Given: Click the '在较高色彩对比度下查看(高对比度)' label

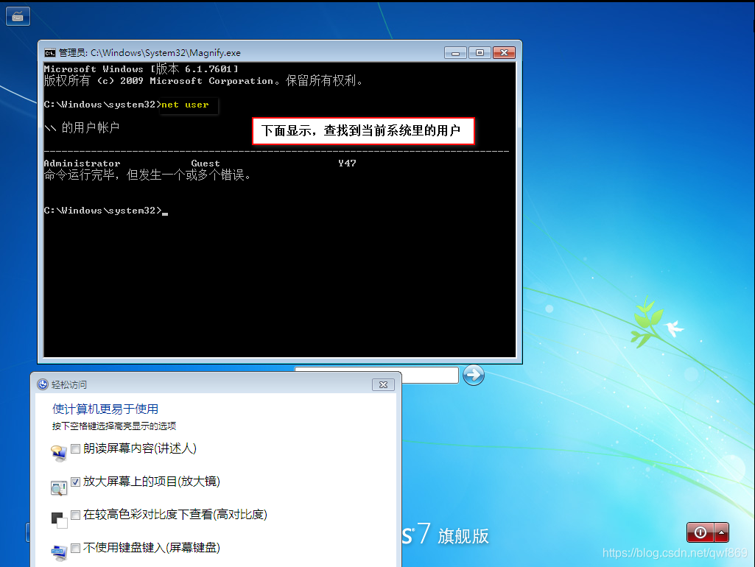Looking at the screenshot, I should pos(175,515).
